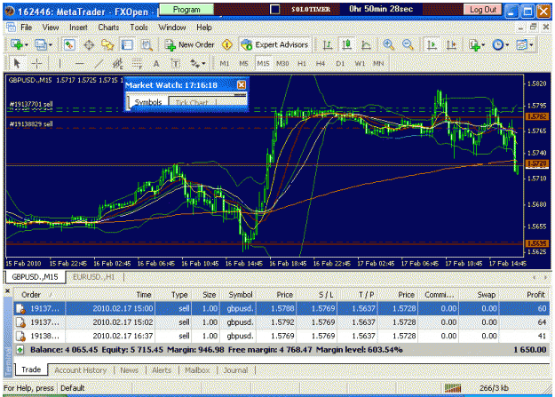This screenshot has height=397, width=555.
Task: Toggle the Terminal window icon
Action: click(127, 45)
